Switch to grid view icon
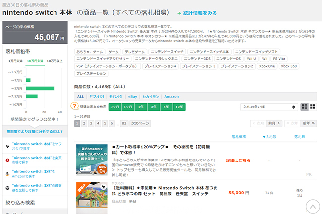Viewport: 322px width, 214px height. tap(312, 107)
